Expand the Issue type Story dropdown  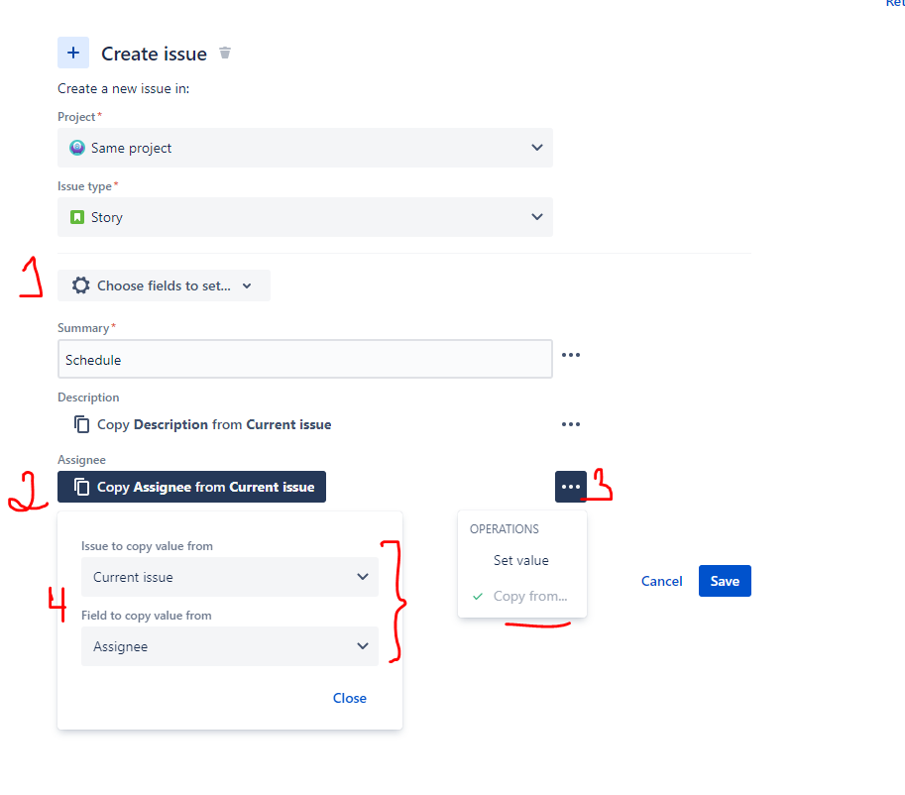click(x=305, y=217)
